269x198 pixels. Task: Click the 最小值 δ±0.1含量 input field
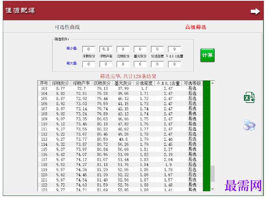coord(174,49)
